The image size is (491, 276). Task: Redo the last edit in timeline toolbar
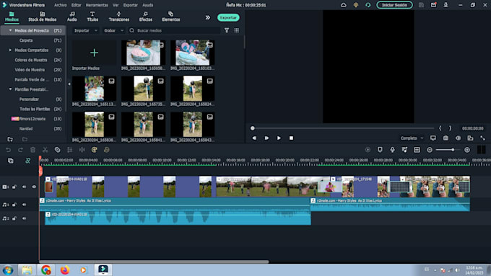[x=20, y=150]
